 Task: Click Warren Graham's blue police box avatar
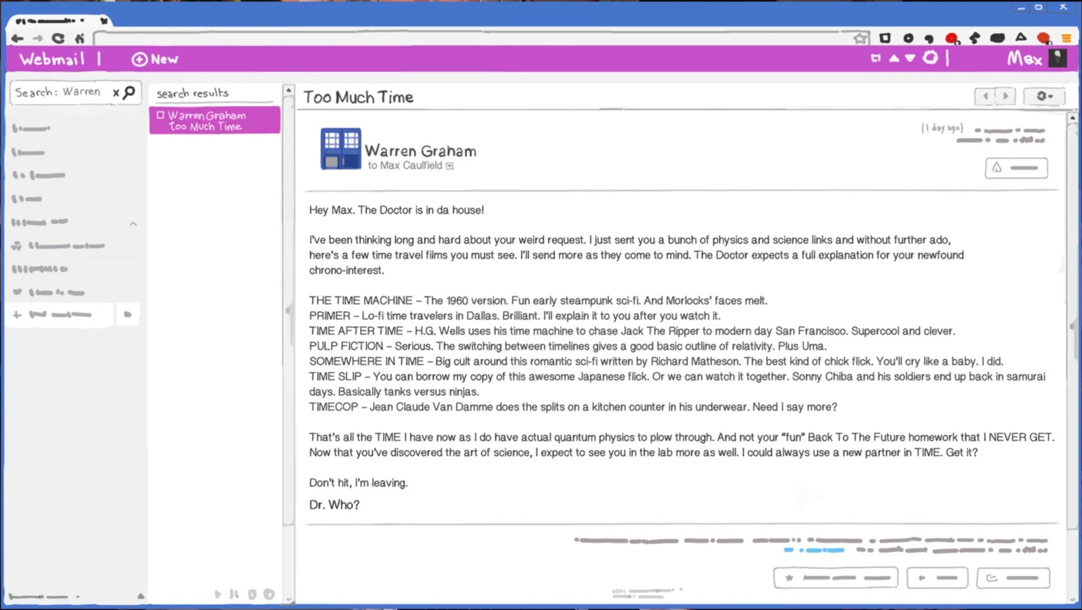(340, 148)
